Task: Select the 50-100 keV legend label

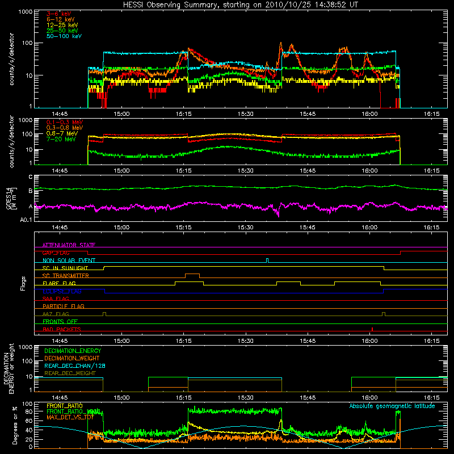Action: (x=64, y=36)
